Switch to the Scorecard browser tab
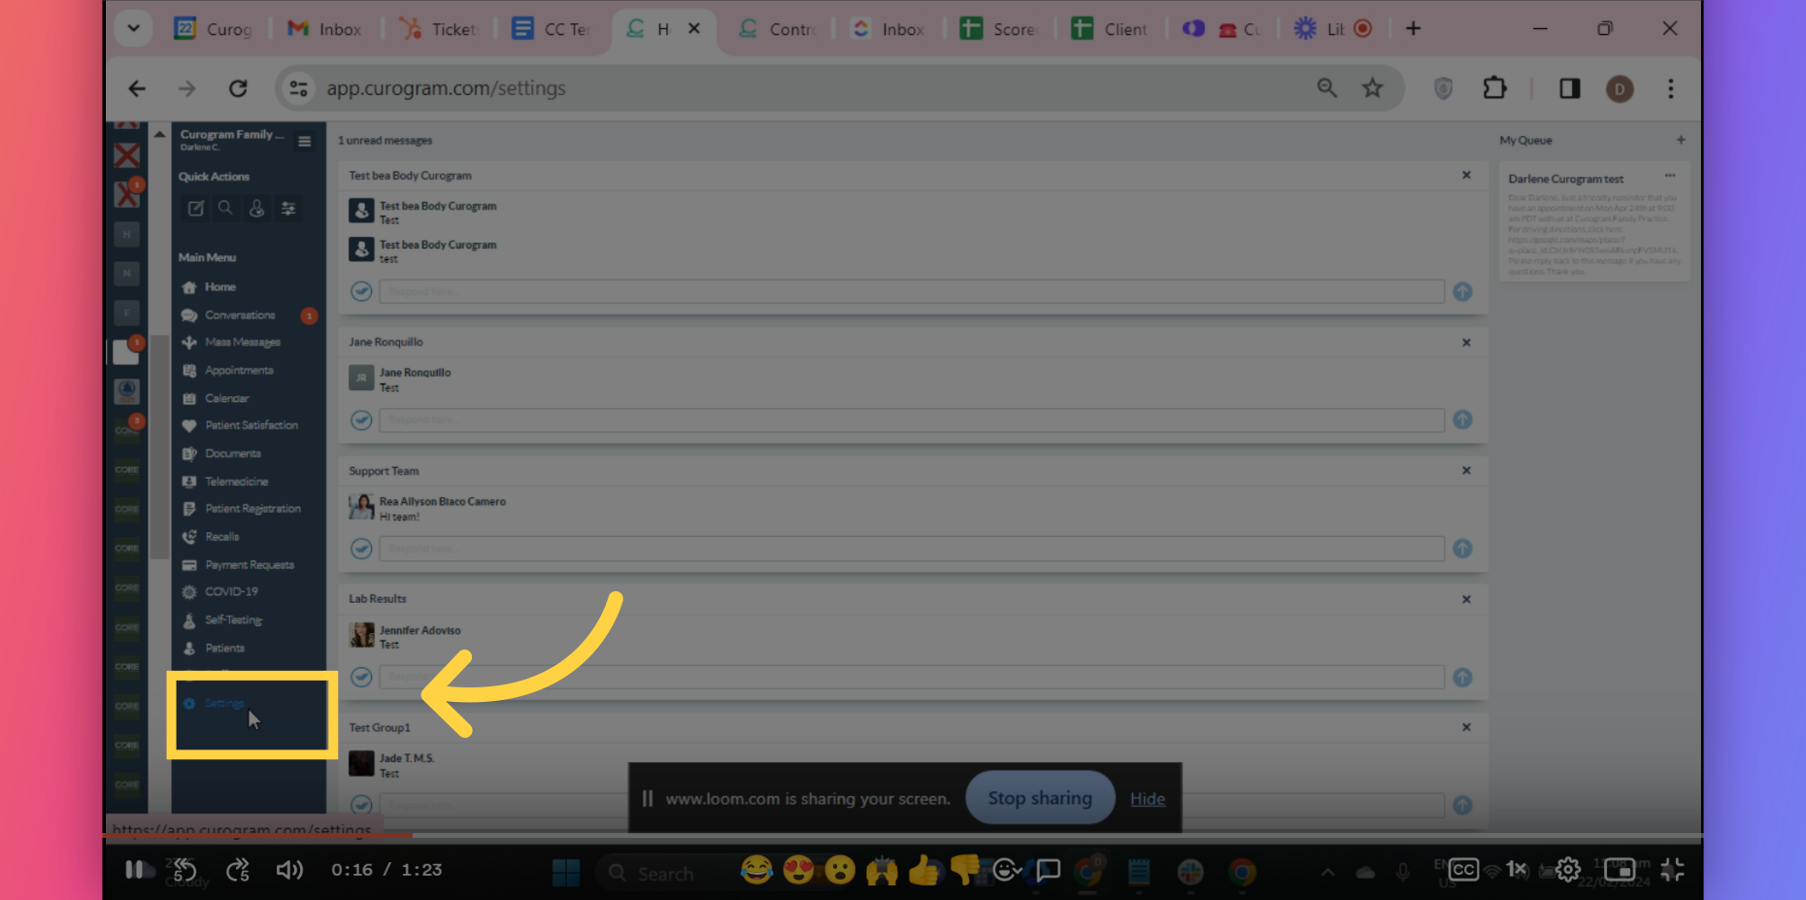This screenshot has width=1806, height=900. 999,29
